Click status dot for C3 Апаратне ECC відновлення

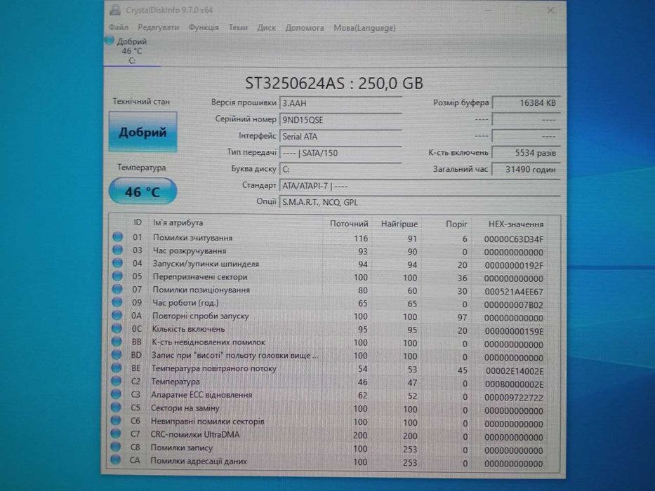click(116, 394)
